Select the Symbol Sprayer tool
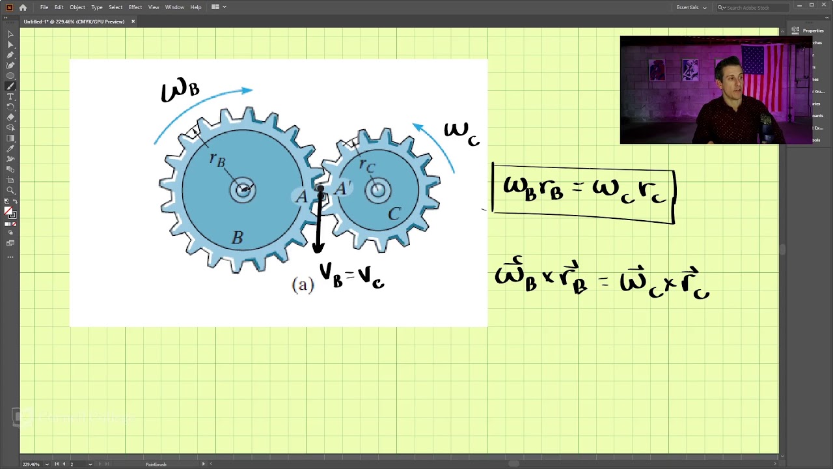 pos(10,159)
